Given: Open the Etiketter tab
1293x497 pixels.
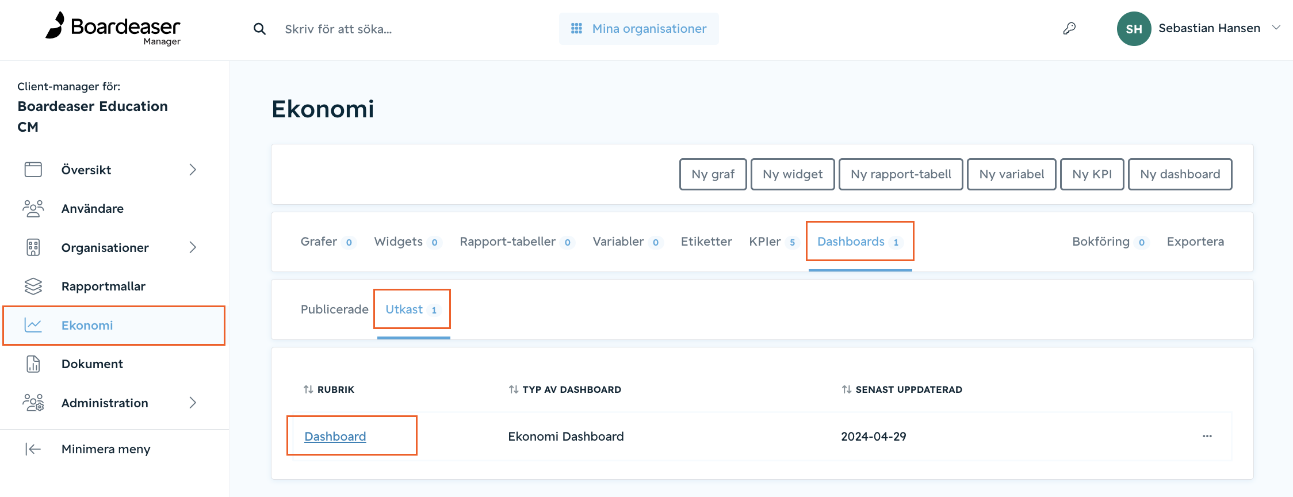Looking at the screenshot, I should click(x=706, y=242).
